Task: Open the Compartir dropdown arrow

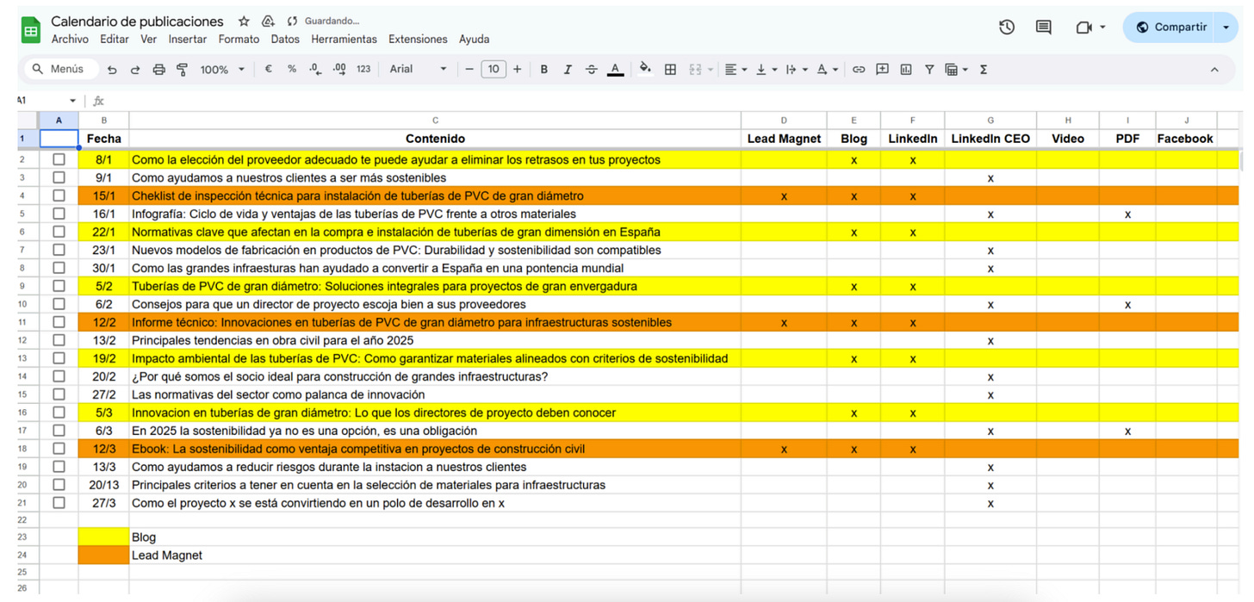Action: (x=1226, y=28)
